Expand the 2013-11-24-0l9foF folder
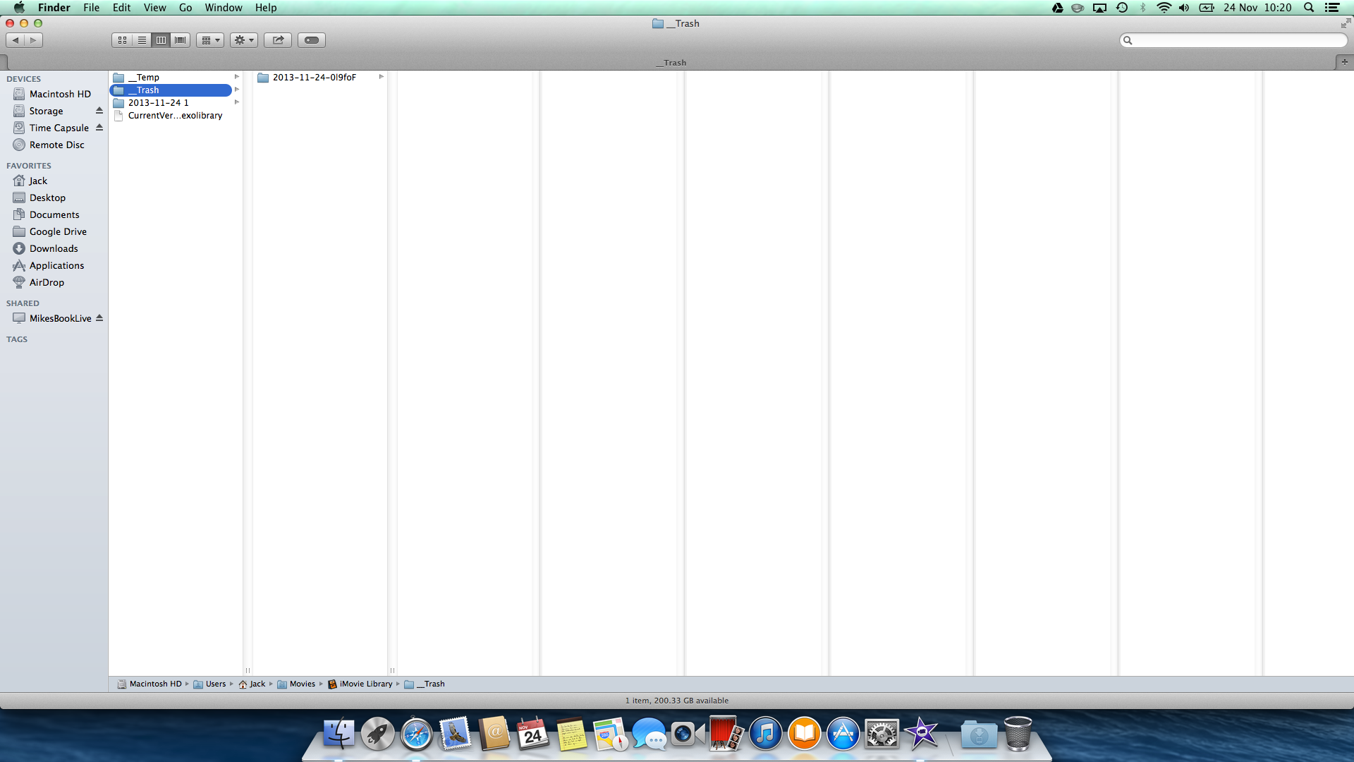This screenshot has width=1354, height=762. pyautogui.click(x=382, y=77)
